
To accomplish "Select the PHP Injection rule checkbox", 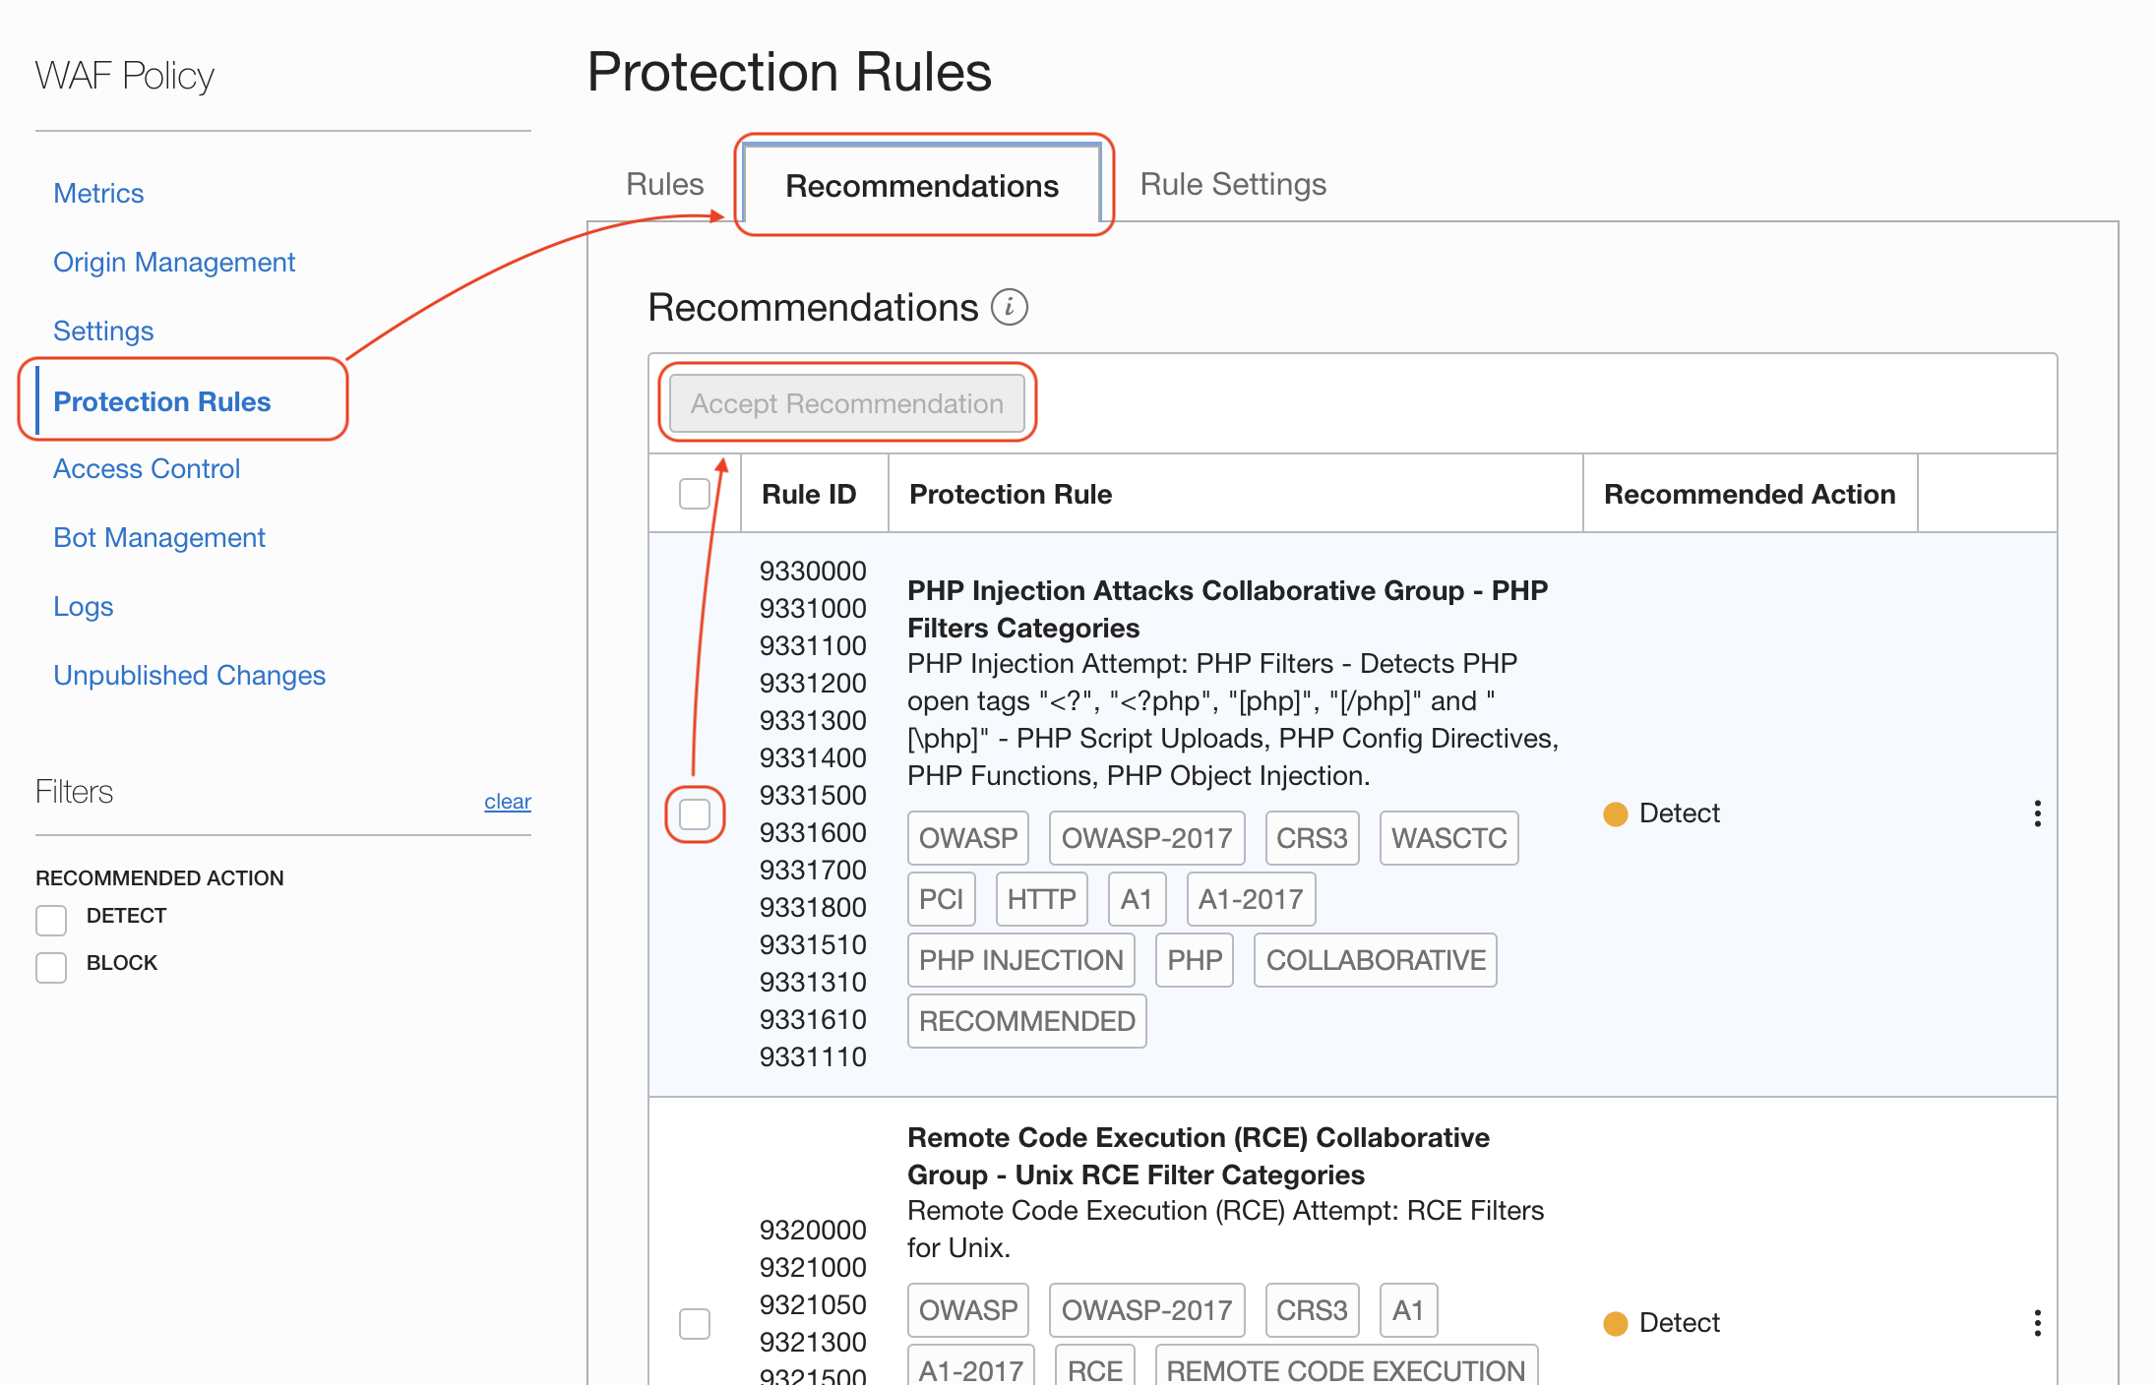I will 695,813.
